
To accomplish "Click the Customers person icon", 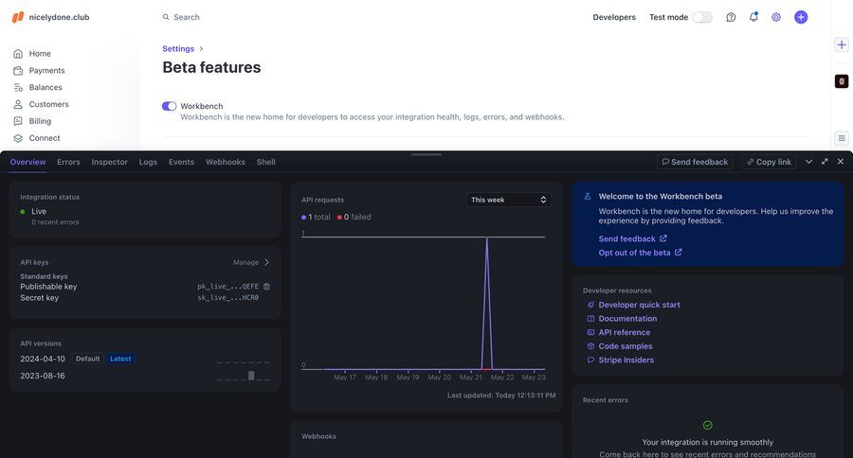I will click(x=18, y=104).
